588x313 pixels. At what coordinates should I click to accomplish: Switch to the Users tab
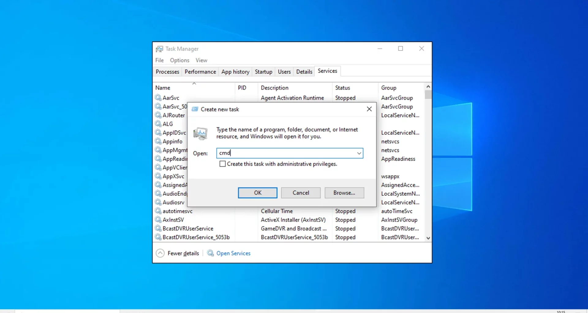(284, 72)
